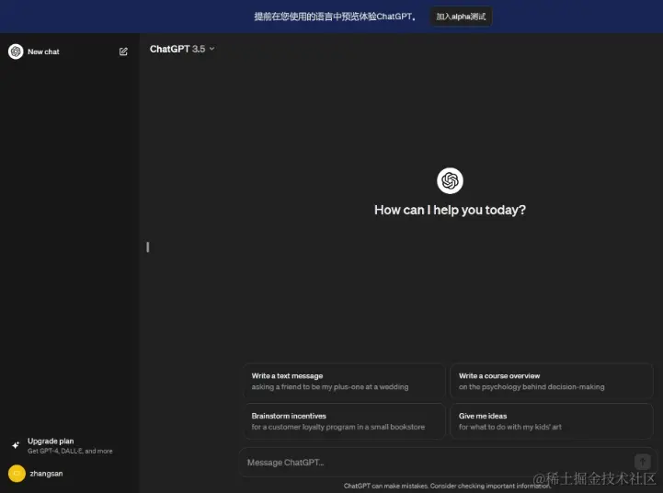Select the 'Write a text message' suggestion
The image size is (663, 493).
344,381
